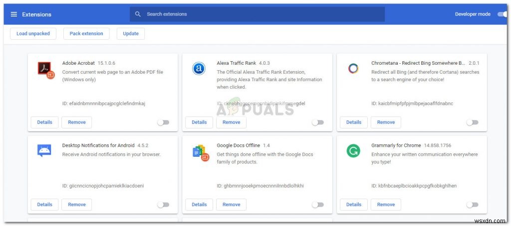Image resolution: width=511 pixels, height=226 pixels.
Task: Click the Adobe Acrobat ID text
Action: pyautogui.click(x=104, y=104)
